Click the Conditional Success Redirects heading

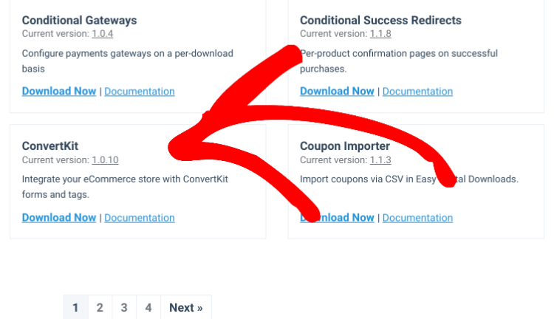click(380, 20)
